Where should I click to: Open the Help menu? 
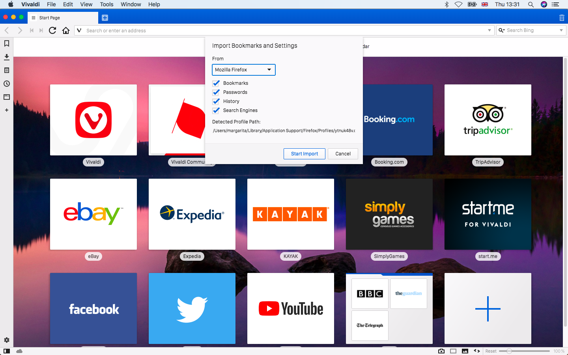pyautogui.click(x=154, y=4)
